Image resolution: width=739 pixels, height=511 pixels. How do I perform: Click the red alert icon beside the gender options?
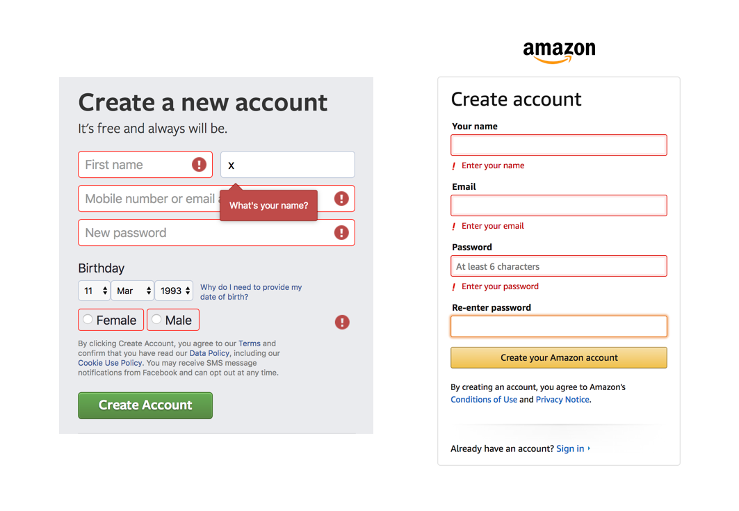pyautogui.click(x=341, y=322)
